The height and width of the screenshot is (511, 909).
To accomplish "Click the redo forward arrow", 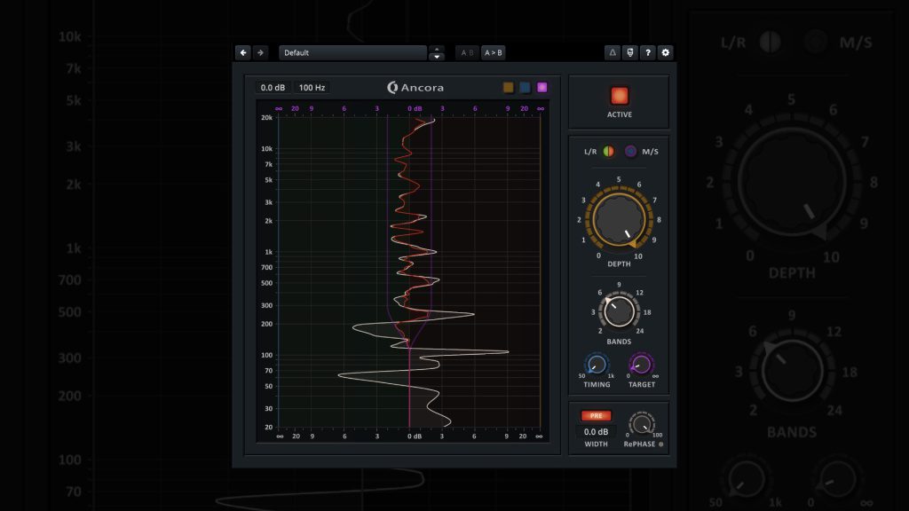I will [x=260, y=52].
